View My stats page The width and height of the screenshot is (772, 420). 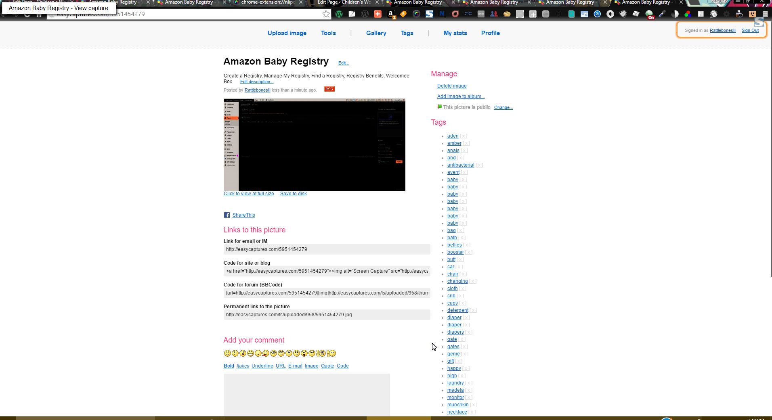(455, 33)
